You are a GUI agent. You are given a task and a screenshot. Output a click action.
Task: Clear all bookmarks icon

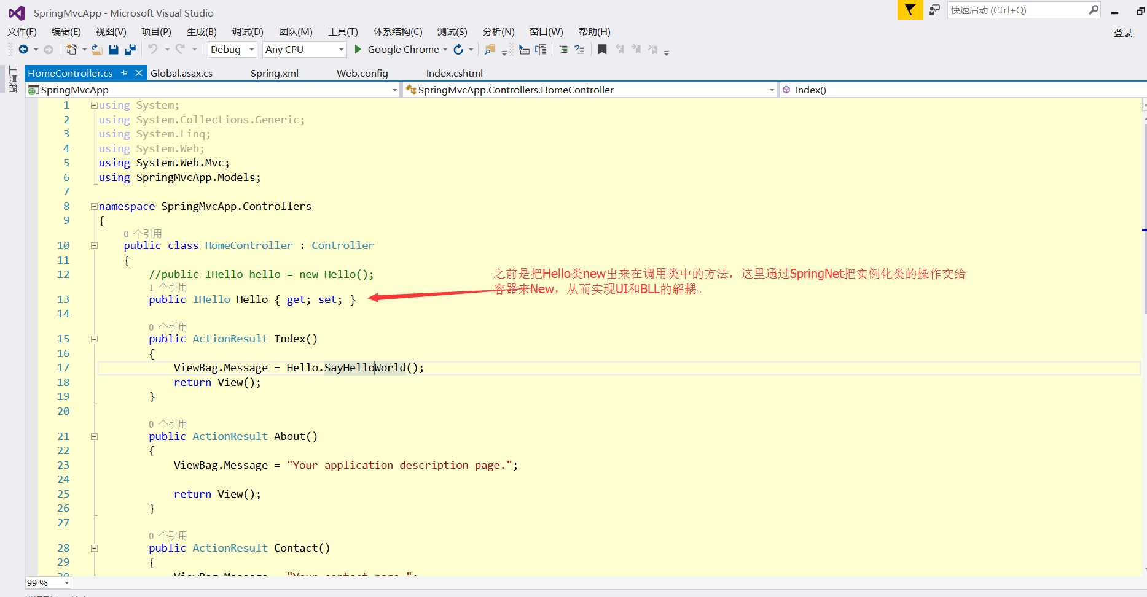click(652, 49)
